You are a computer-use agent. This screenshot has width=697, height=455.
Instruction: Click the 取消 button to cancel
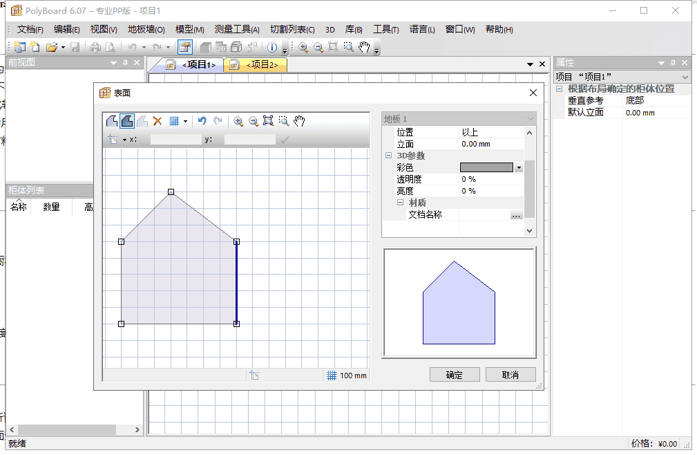[x=510, y=374]
